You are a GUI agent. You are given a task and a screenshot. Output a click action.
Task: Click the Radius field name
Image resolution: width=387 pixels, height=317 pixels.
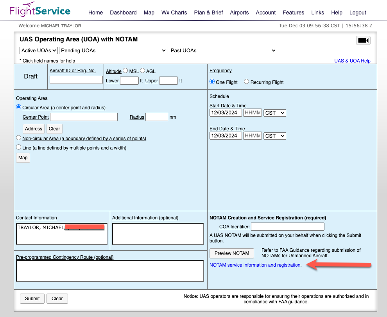[137, 117]
